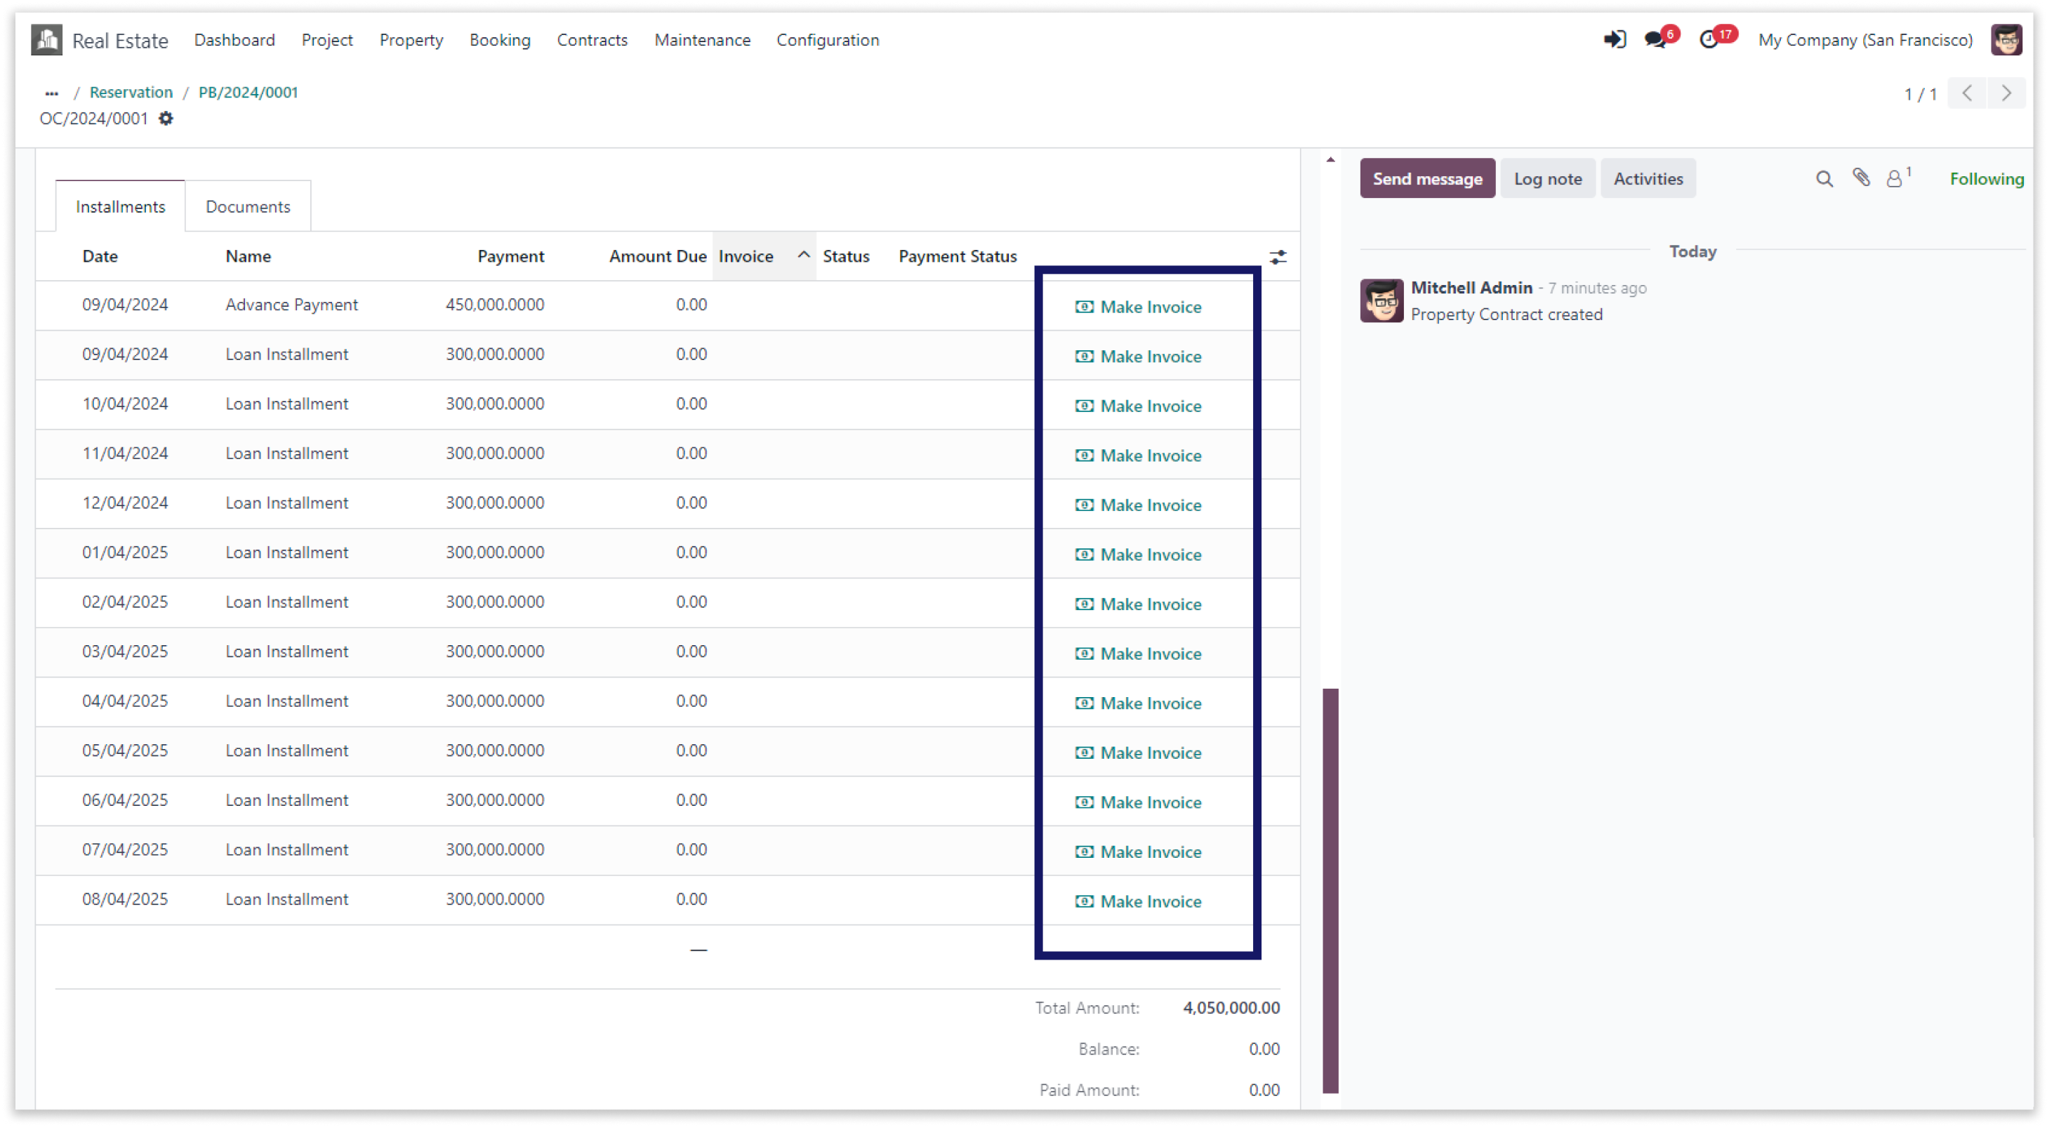The height and width of the screenshot is (1126, 2047).
Task: Click Mitchell Admin's avatar in the chatter
Action: [1381, 300]
